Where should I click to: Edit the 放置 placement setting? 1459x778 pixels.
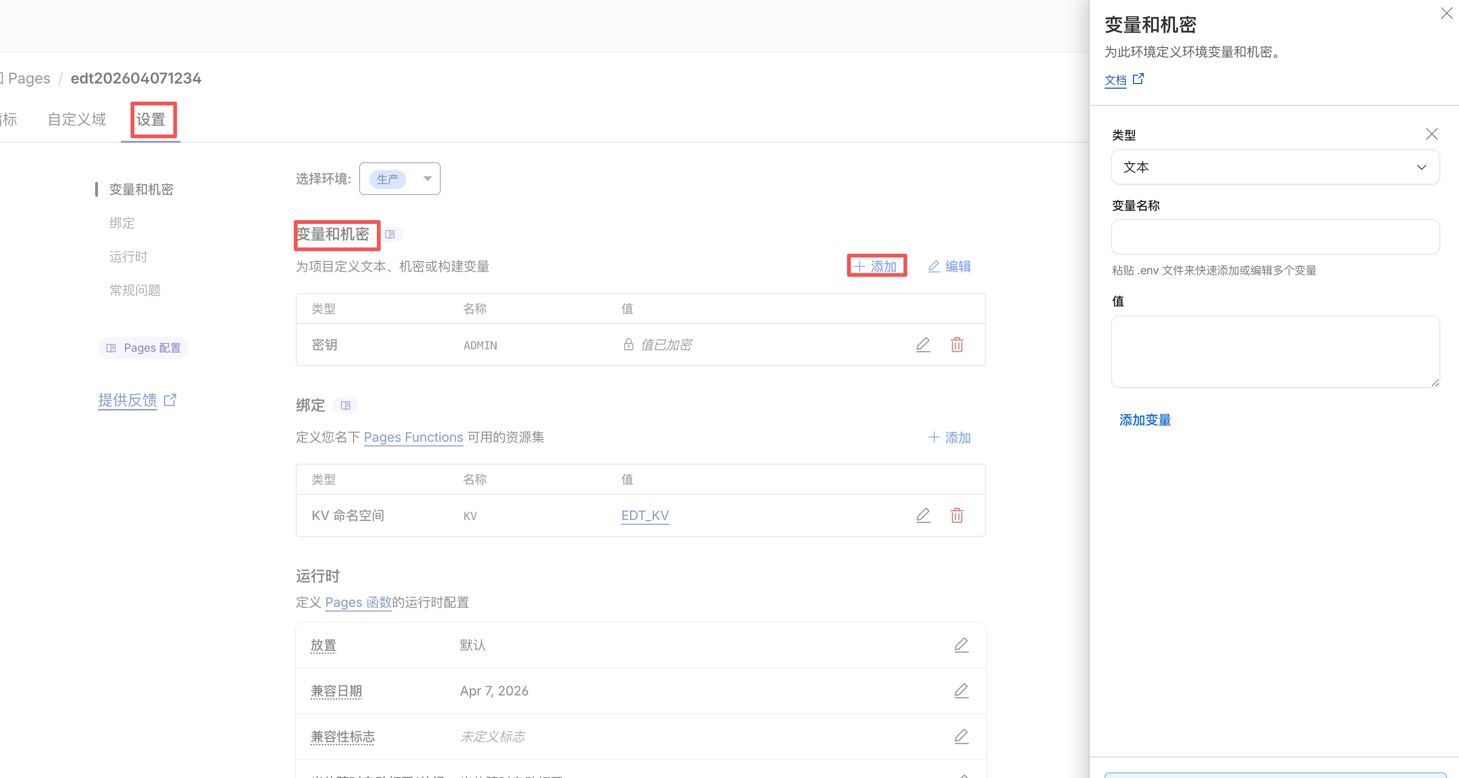[961, 645]
